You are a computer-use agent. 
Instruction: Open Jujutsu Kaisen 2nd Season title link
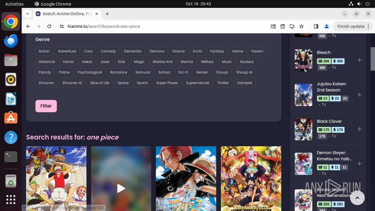click(x=331, y=87)
